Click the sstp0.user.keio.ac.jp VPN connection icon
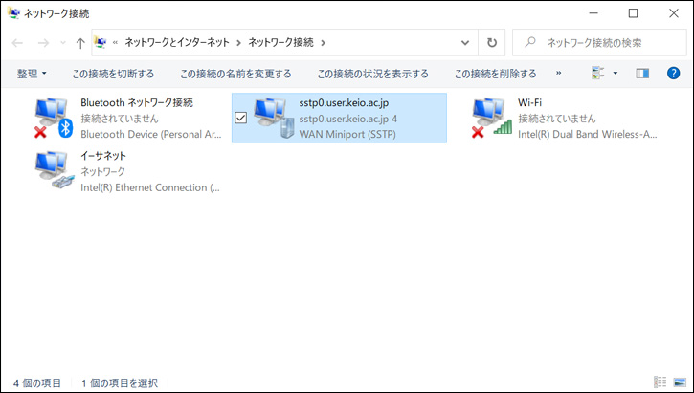The image size is (694, 393). [274, 118]
